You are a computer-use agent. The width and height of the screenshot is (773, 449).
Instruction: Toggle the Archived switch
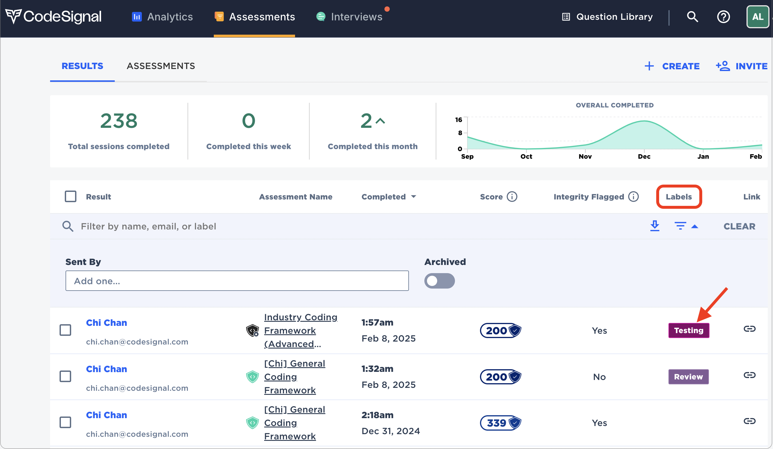point(439,281)
